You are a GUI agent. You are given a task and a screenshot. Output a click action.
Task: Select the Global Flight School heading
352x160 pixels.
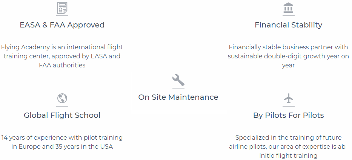[62, 115]
